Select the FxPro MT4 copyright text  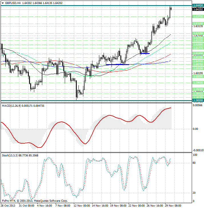35,201
